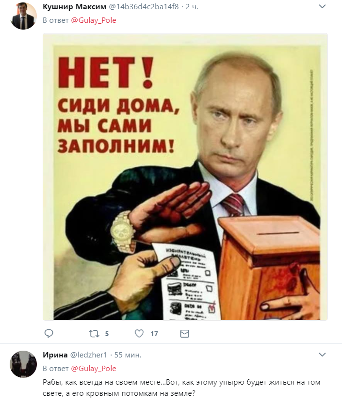342x405 pixels.
Task: View the 55 мин. tweet timestamp
Action: click(x=128, y=355)
